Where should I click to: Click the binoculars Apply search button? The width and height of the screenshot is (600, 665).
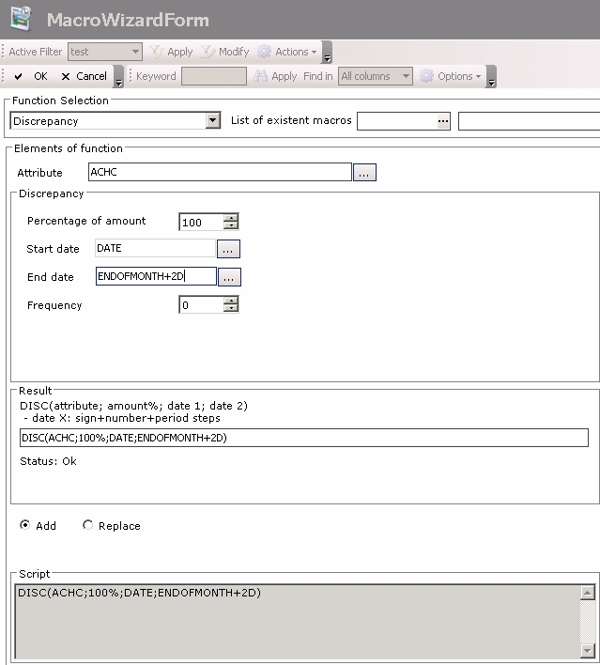tap(275, 76)
